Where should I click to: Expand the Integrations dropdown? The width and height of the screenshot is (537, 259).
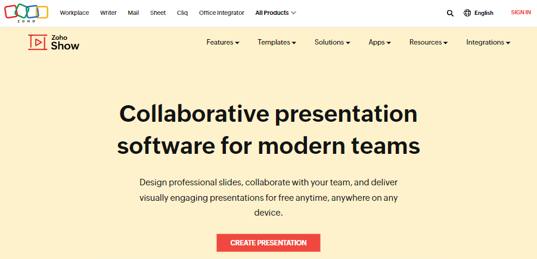(x=488, y=43)
